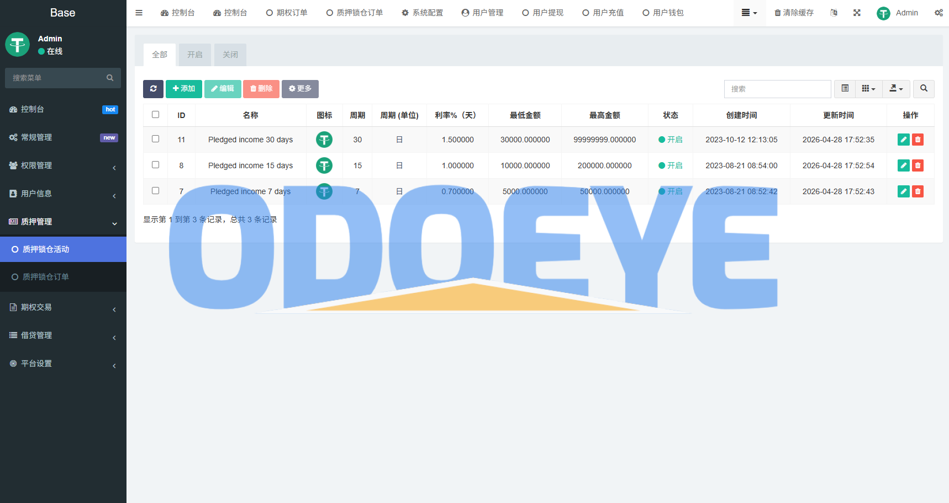949x503 pixels.
Task: Click the Tether icon in row ID 11
Action: [x=324, y=140]
